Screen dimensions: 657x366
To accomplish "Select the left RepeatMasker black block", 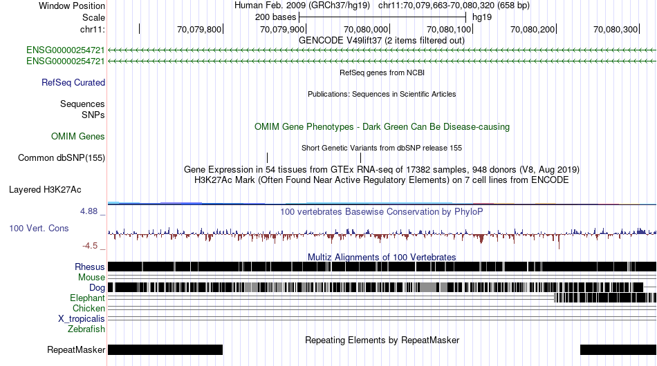I will [165, 349].
